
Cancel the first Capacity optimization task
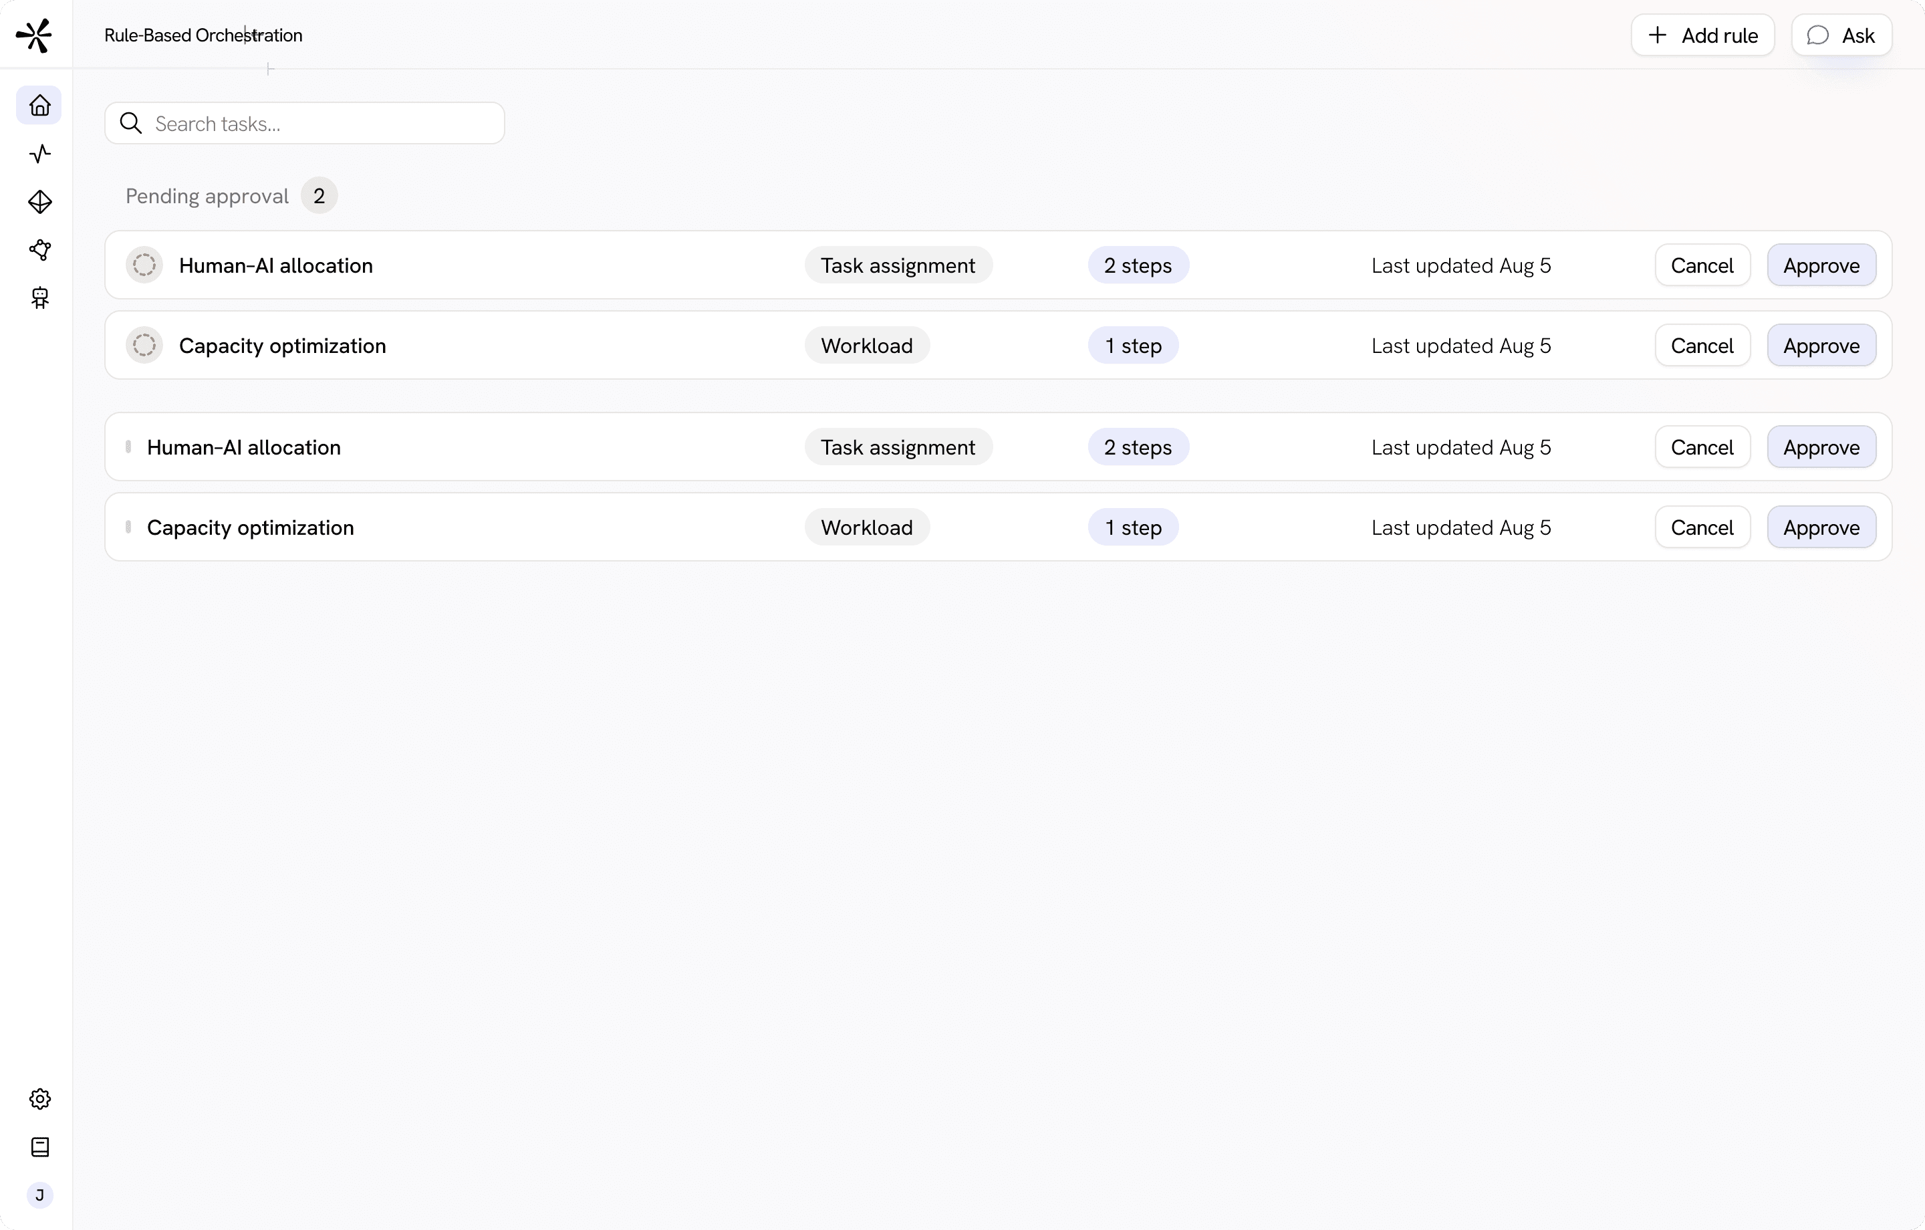point(1701,346)
